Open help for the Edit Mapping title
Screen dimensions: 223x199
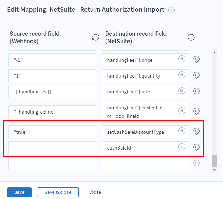click(171, 10)
